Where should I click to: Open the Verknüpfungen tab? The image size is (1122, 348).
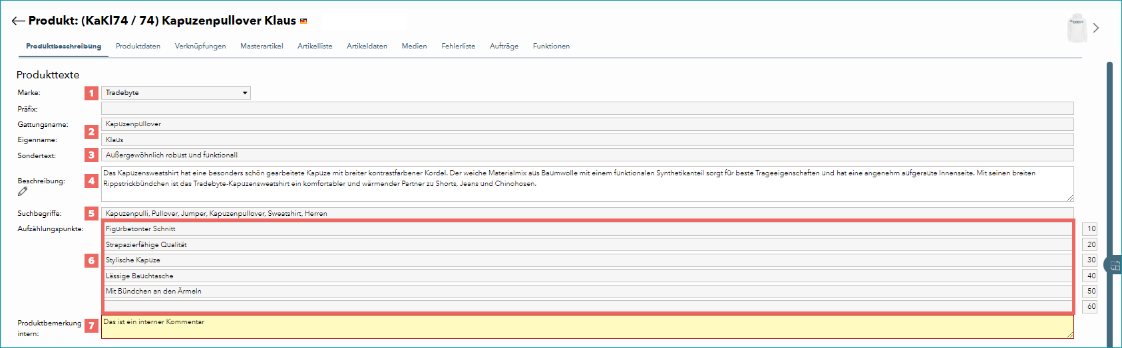tap(200, 46)
